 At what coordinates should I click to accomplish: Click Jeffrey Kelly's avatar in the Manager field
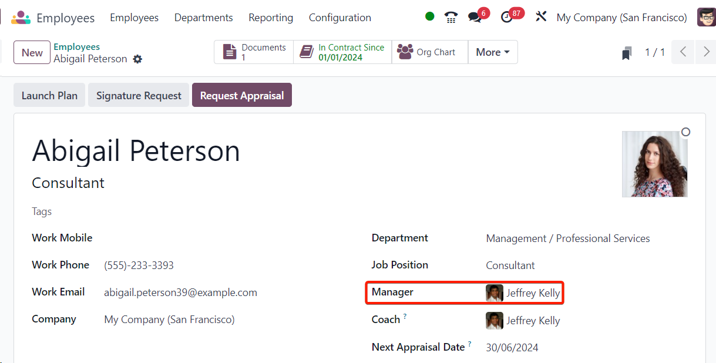[x=495, y=293]
